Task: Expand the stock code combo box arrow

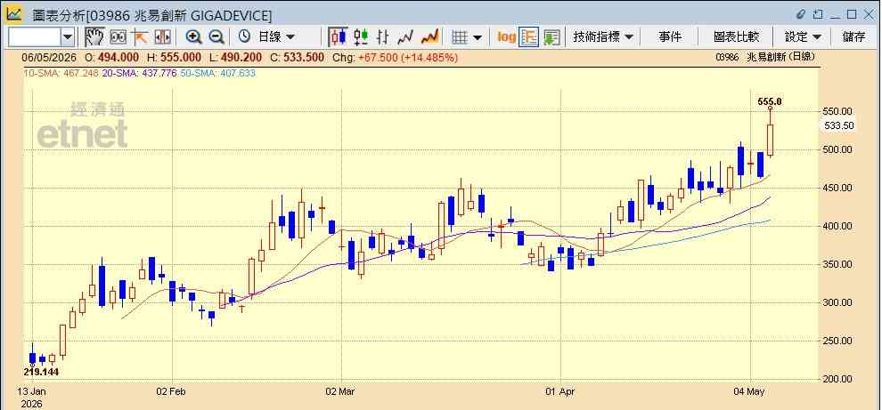Action: [x=68, y=37]
